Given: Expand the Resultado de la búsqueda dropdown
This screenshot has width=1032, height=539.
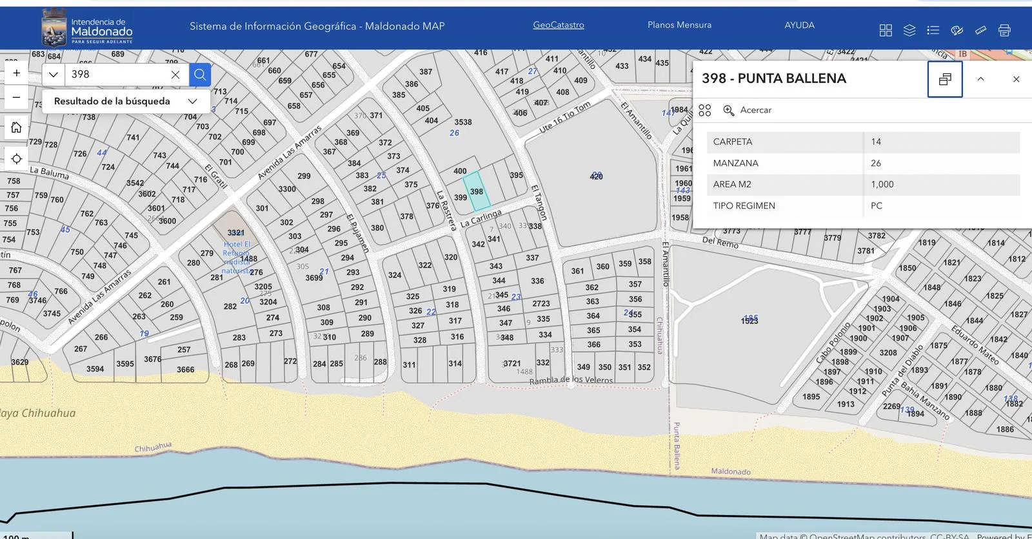Looking at the screenshot, I should pos(192,101).
